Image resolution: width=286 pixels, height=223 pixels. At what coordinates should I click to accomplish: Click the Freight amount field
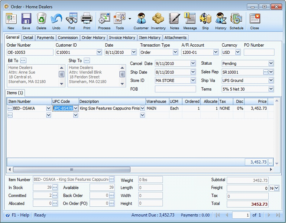pos(248,188)
